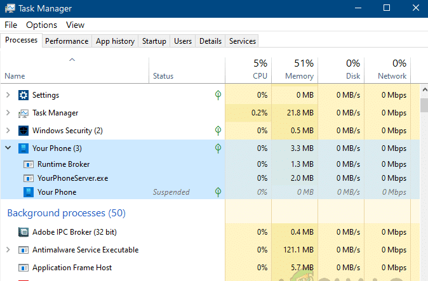
Task: Click the sort arrow above Name column
Action: click(x=72, y=60)
